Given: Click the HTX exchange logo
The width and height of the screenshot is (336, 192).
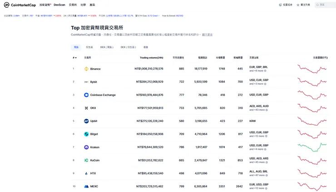Looking at the screenshot, I should tap(86, 173).
